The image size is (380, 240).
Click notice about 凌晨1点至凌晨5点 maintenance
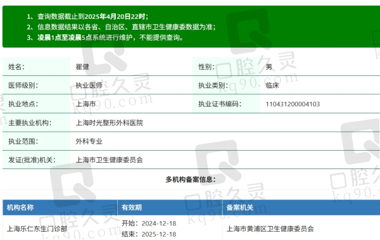pyautogui.click(x=105, y=37)
